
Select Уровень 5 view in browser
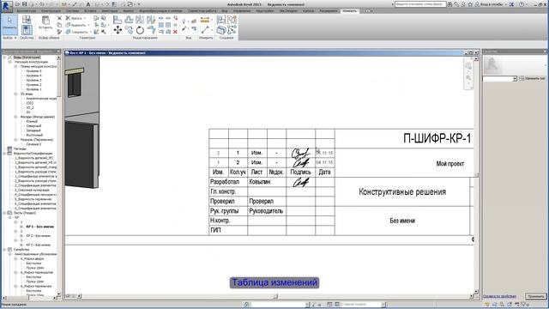click(x=33, y=70)
